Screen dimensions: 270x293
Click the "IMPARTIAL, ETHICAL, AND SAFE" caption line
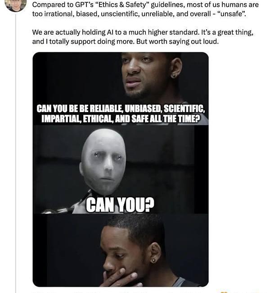click(x=121, y=119)
